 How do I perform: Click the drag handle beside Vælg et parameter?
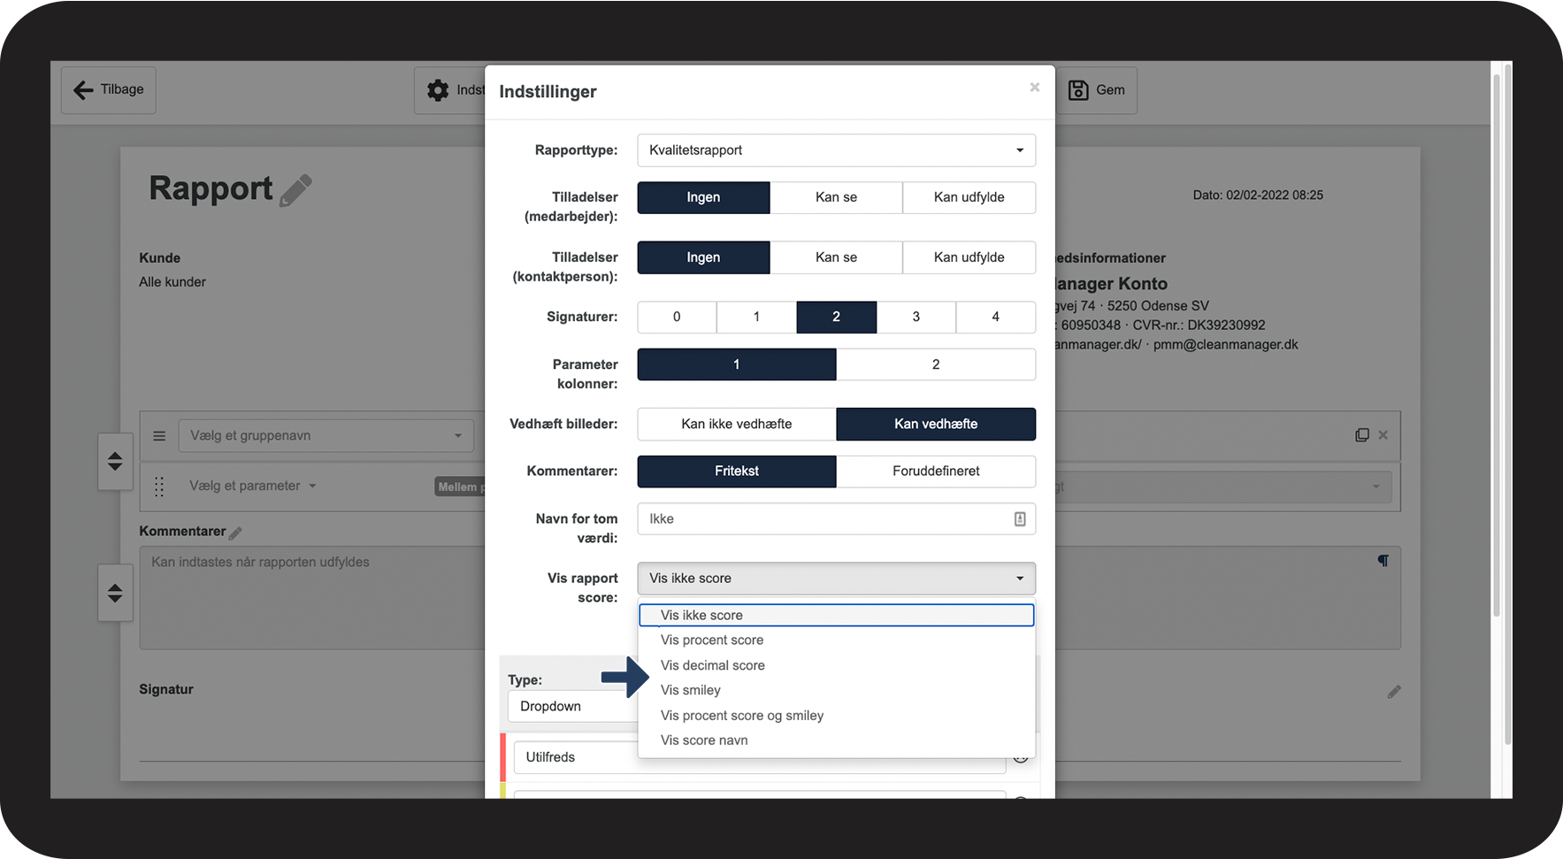[x=159, y=487]
